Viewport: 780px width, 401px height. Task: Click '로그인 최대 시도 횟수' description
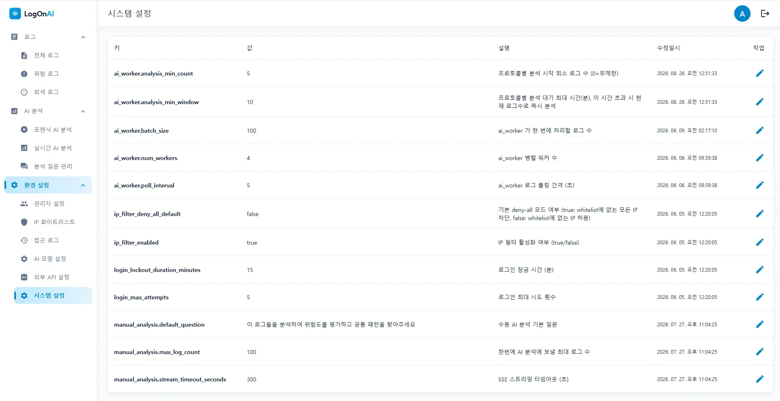(527, 297)
